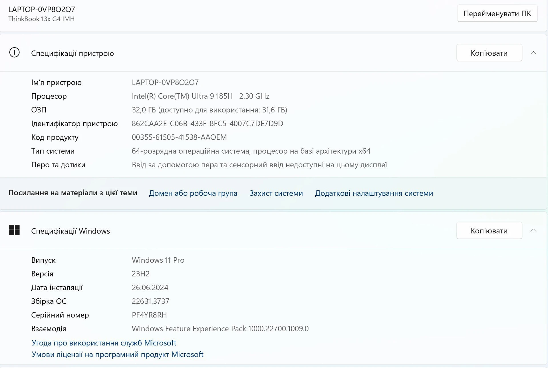This screenshot has width=548, height=368.
Task: Copy device specifications with Копіювати button
Action: pos(489,53)
